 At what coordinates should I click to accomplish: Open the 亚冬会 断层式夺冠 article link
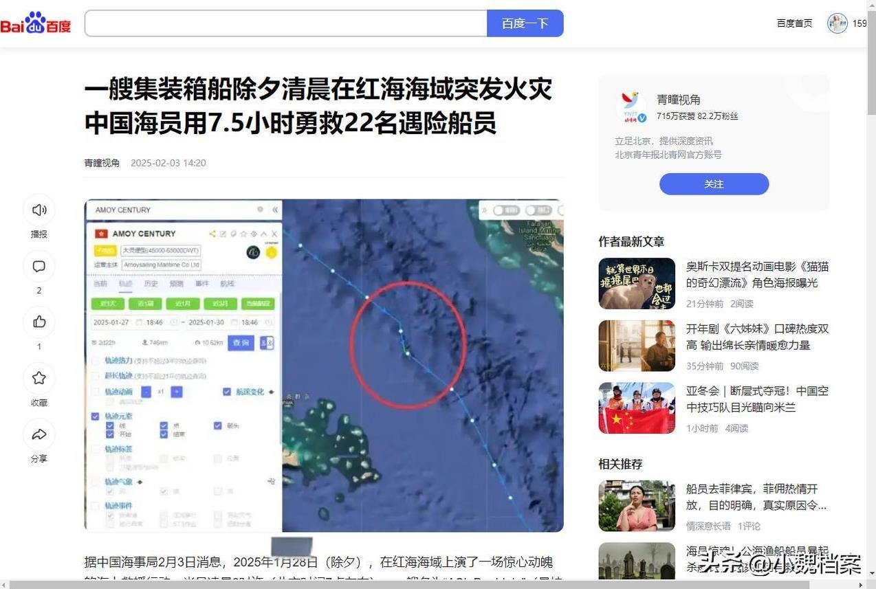tap(757, 399)
